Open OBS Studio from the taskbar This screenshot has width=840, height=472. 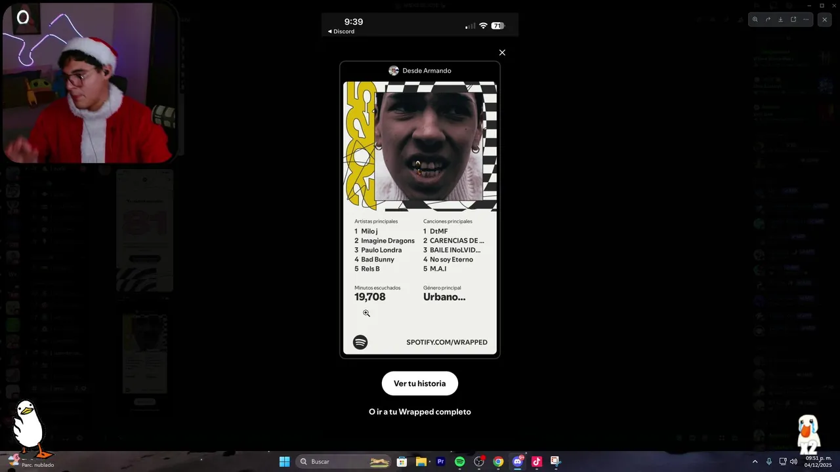point(479,462)
